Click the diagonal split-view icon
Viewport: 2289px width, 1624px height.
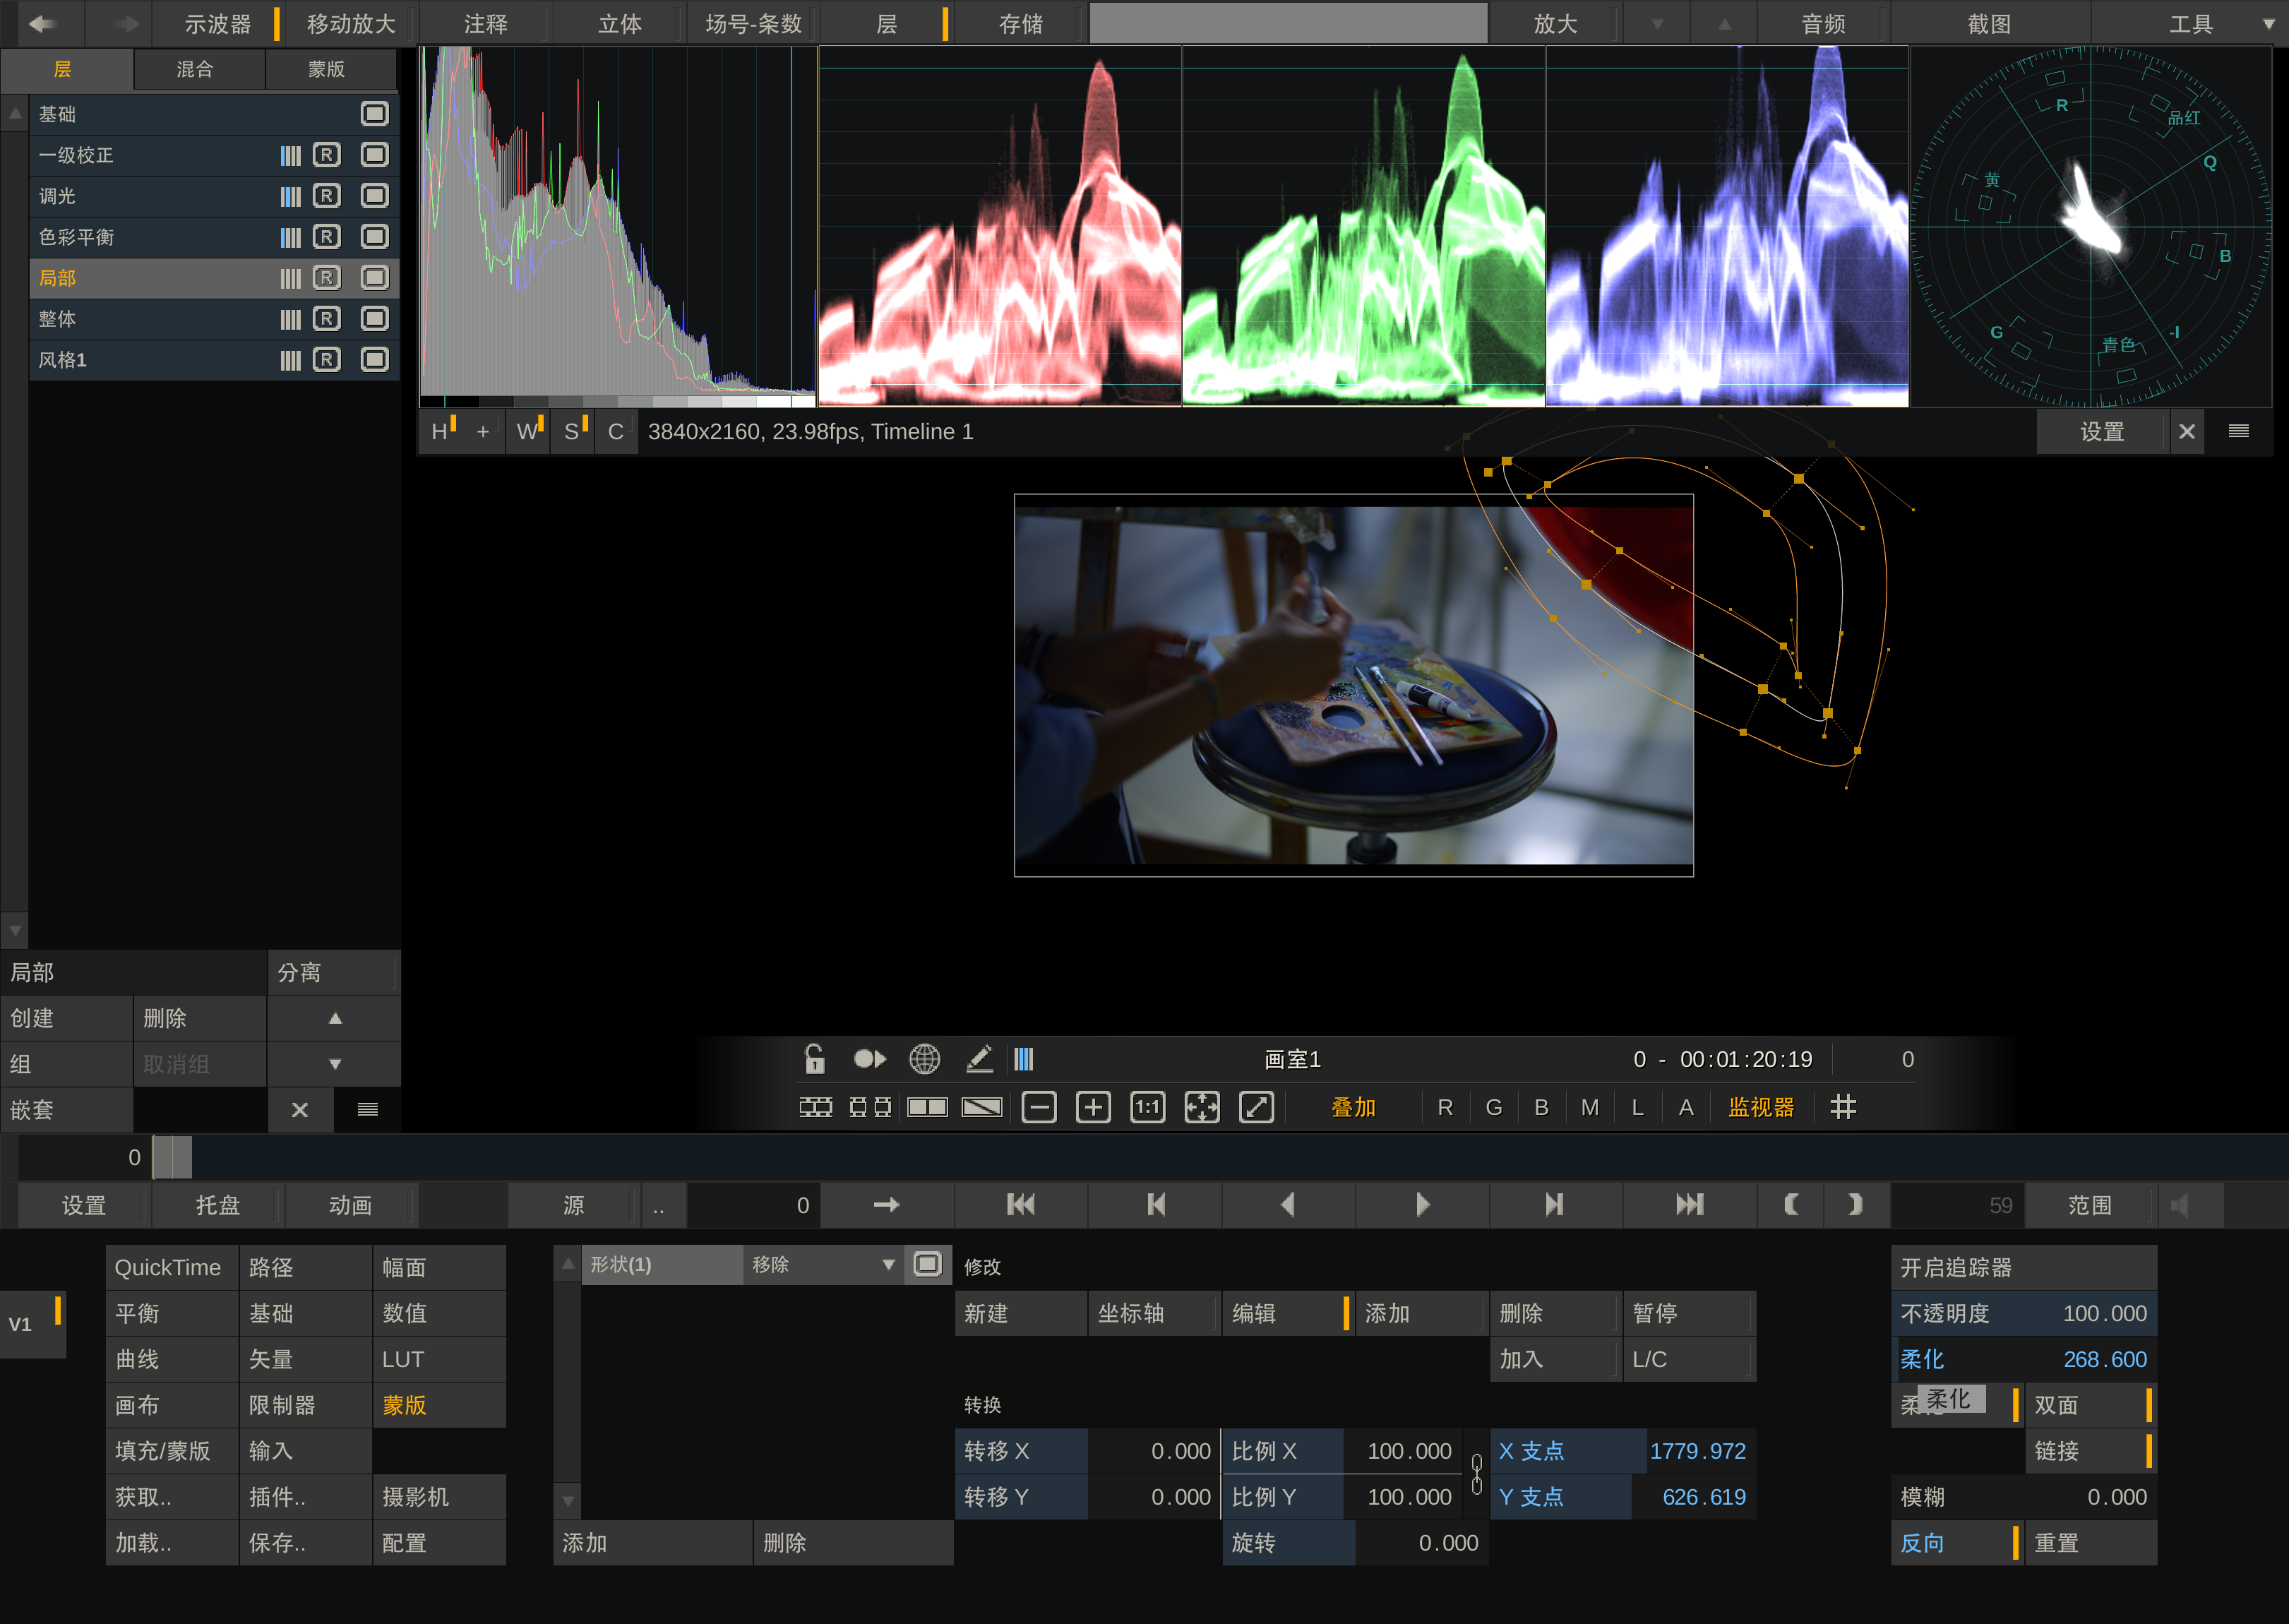(x=981, y=1107)
